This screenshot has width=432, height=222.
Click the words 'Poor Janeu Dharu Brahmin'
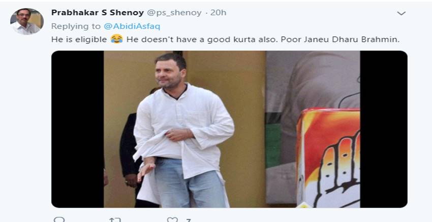pyautogui.click(x=340, y=40)
